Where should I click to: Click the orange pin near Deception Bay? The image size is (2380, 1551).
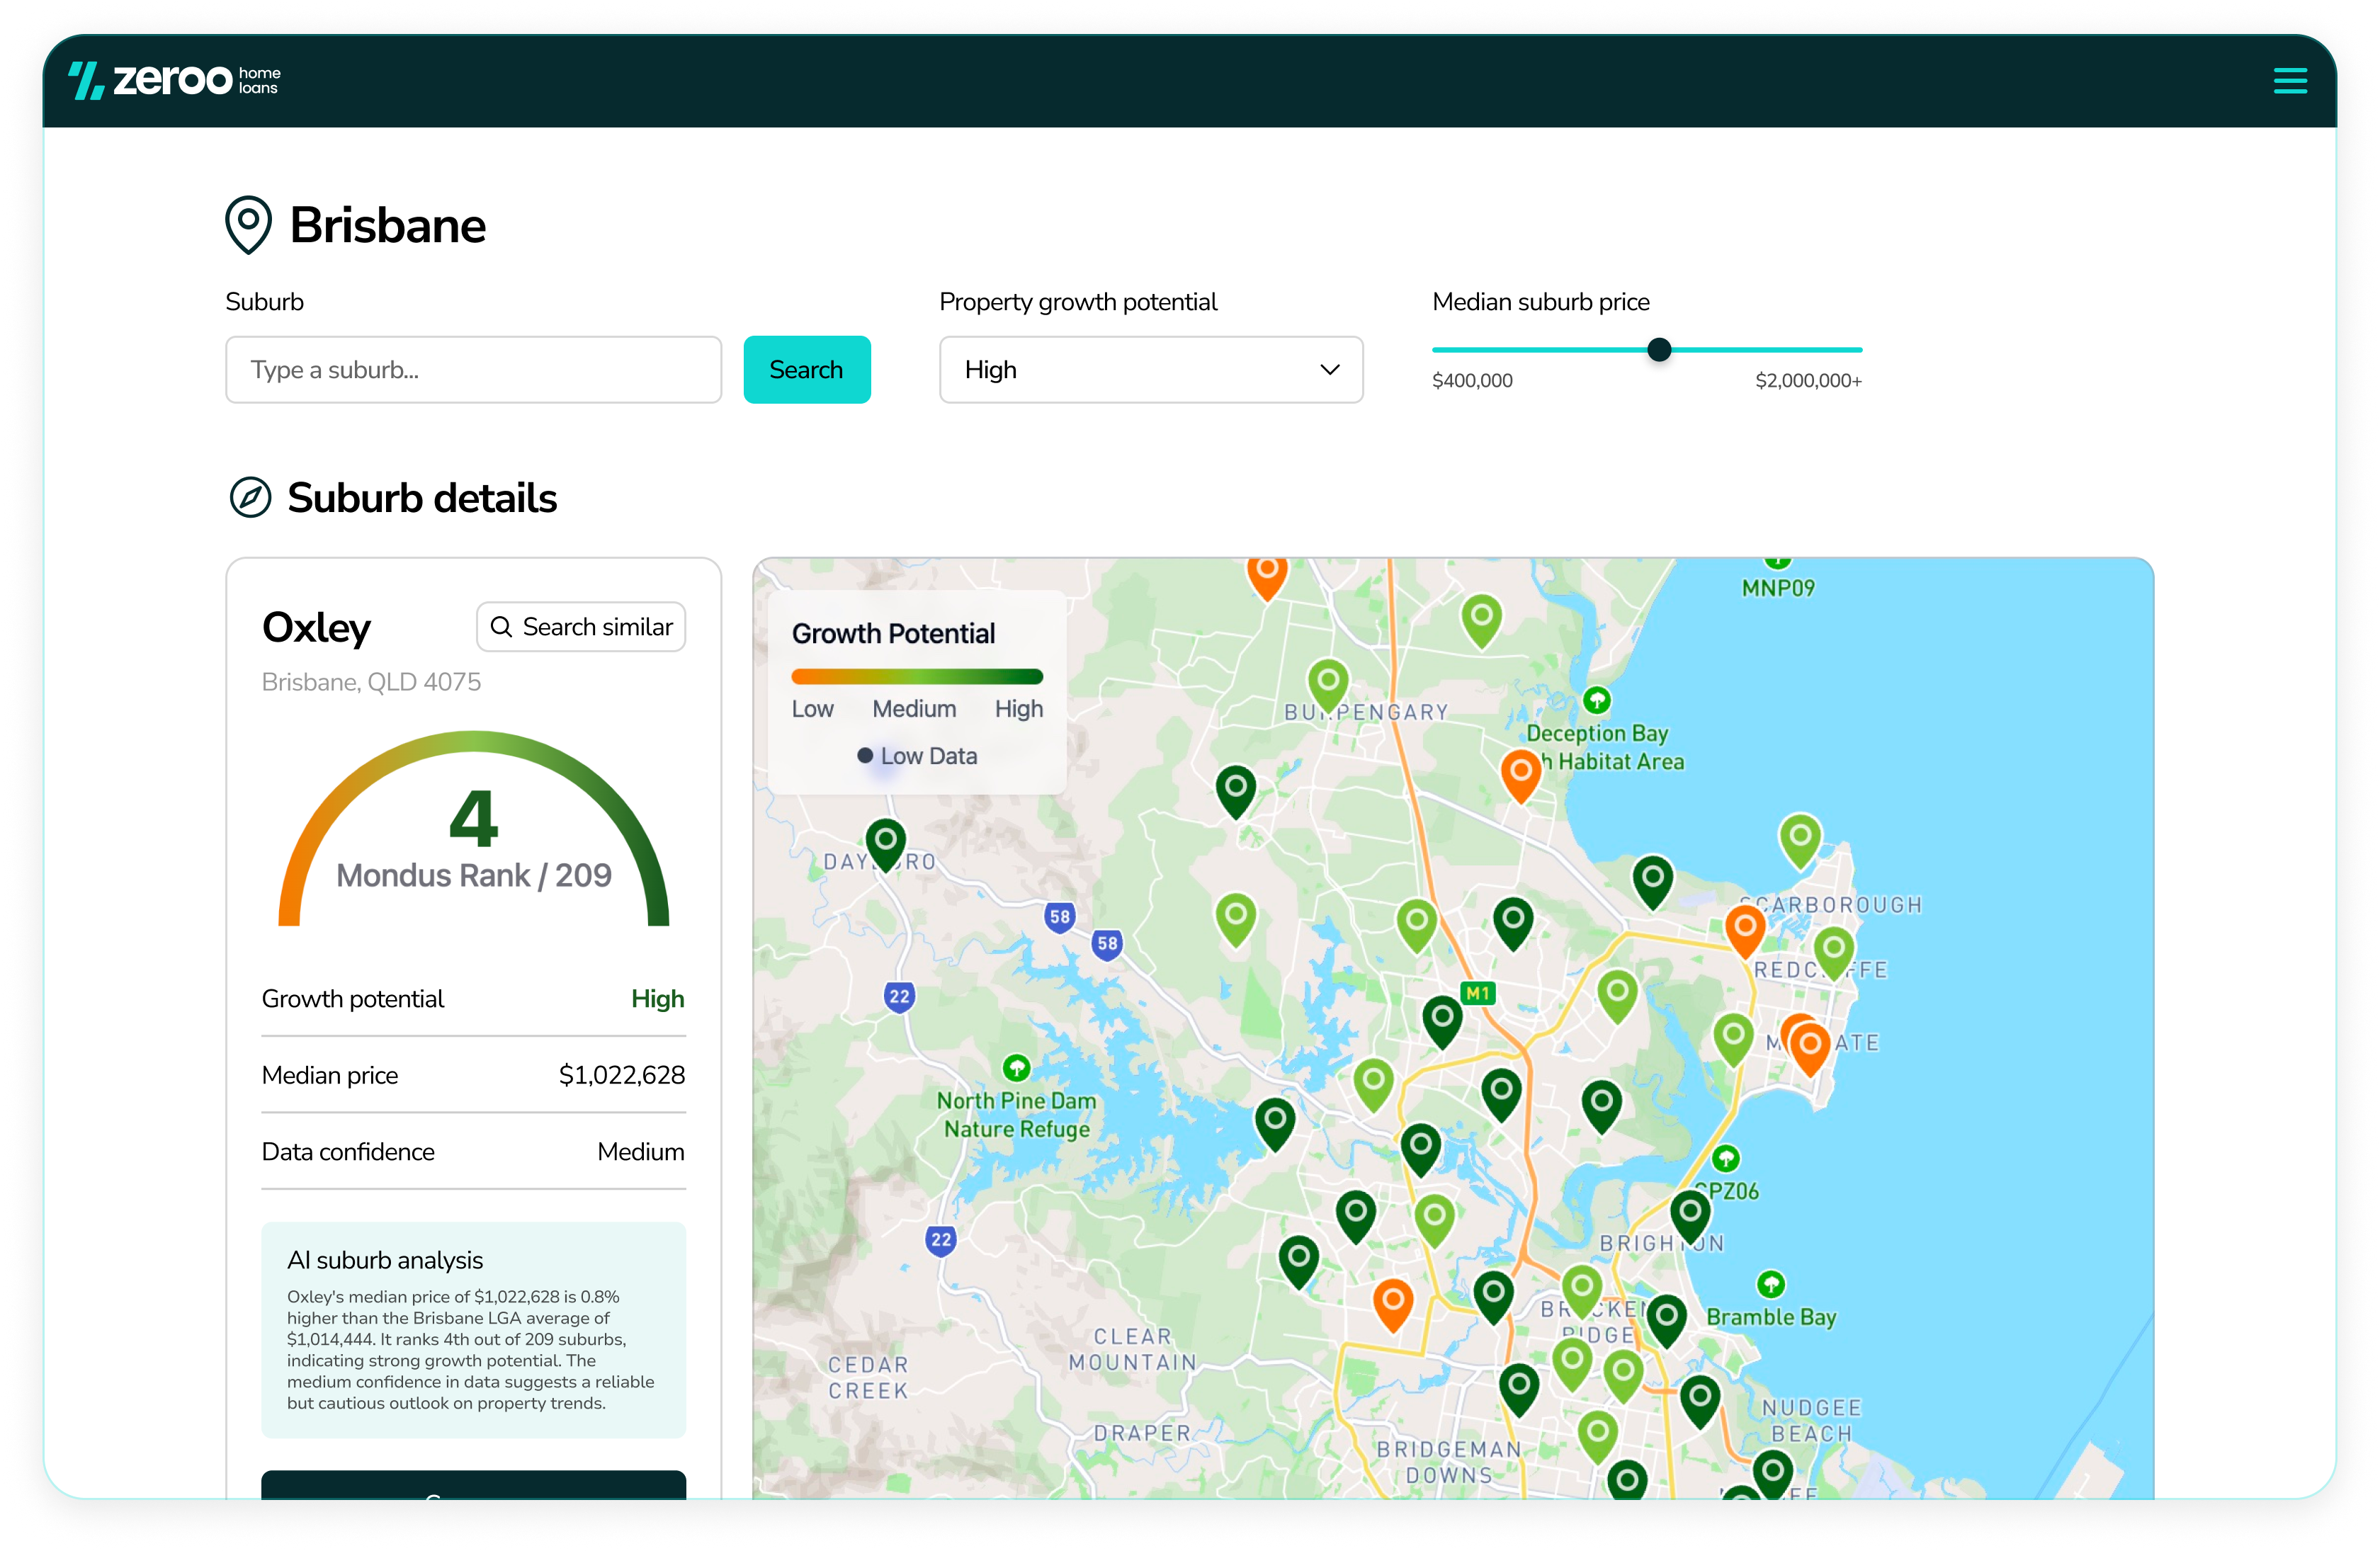tap(1520, 771)
